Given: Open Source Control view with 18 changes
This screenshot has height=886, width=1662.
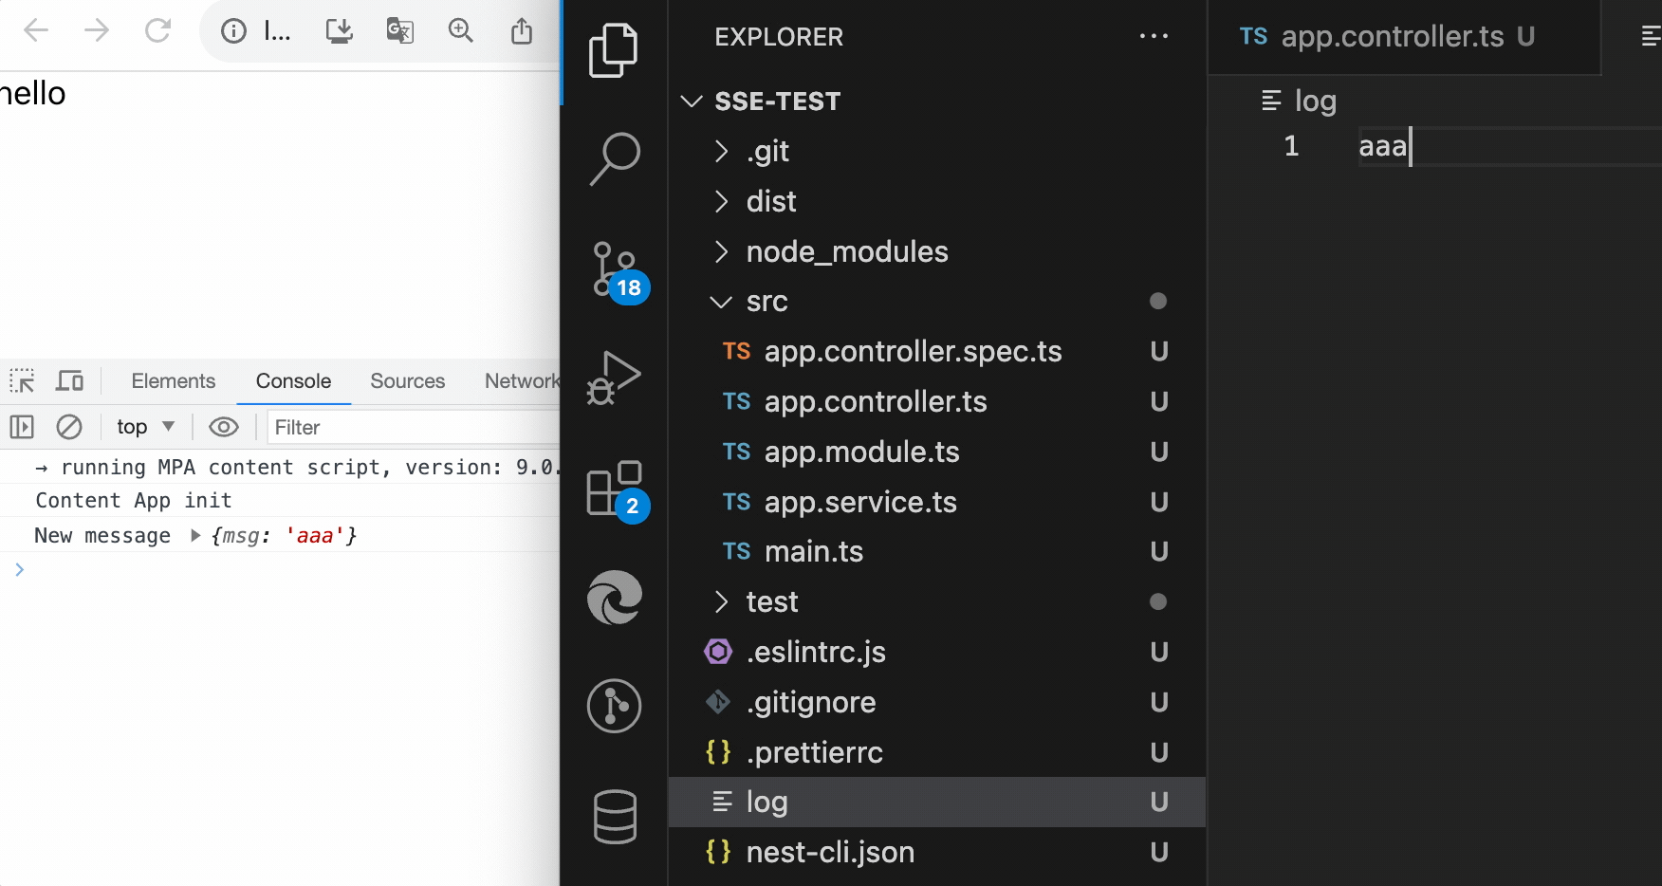Looking at the screenshot, I should (x=615, y=269).
